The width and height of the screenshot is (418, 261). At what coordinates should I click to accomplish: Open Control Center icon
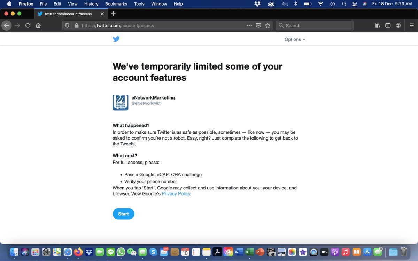(x=355, y=4)
